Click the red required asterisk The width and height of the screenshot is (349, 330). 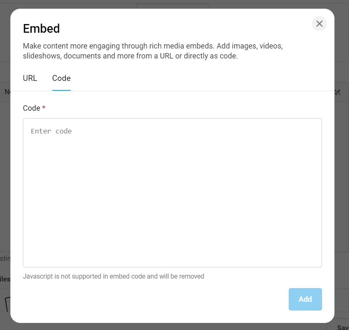[44, 107]
